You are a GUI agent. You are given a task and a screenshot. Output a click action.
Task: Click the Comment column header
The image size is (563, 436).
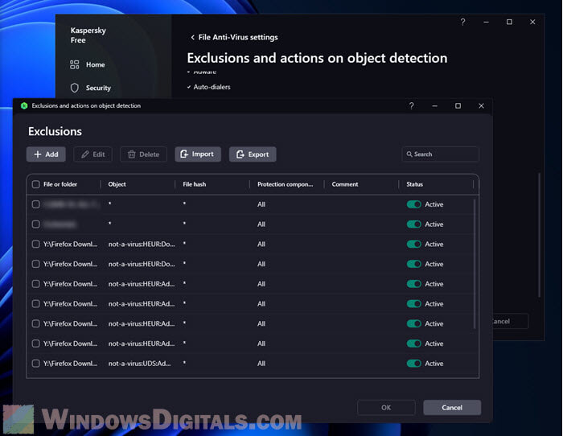pyautogui.click(x=345, y=184)
